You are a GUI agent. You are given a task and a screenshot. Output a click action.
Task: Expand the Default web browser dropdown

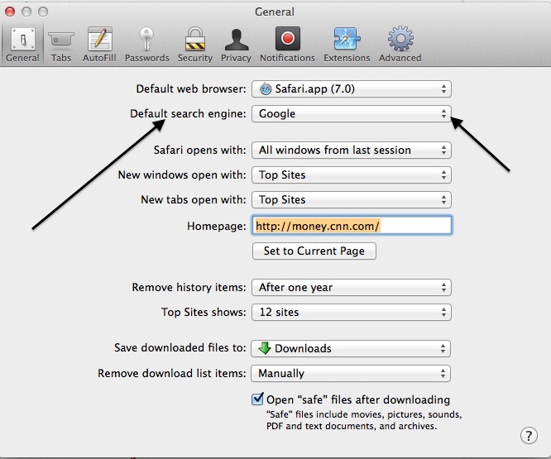352,88
